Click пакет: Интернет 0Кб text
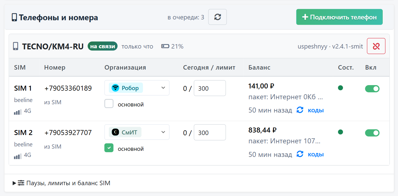The height and width of the screenshot is (196, 398). [x=286, y=97]
